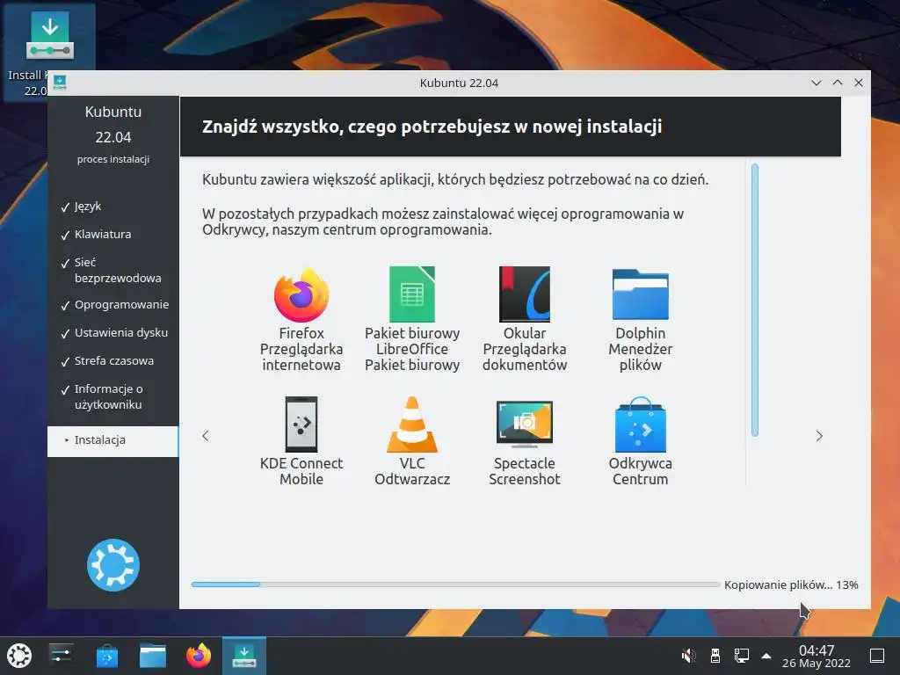Click the 'Dolphin Menedżer plików' label

(x=641, y=349)
